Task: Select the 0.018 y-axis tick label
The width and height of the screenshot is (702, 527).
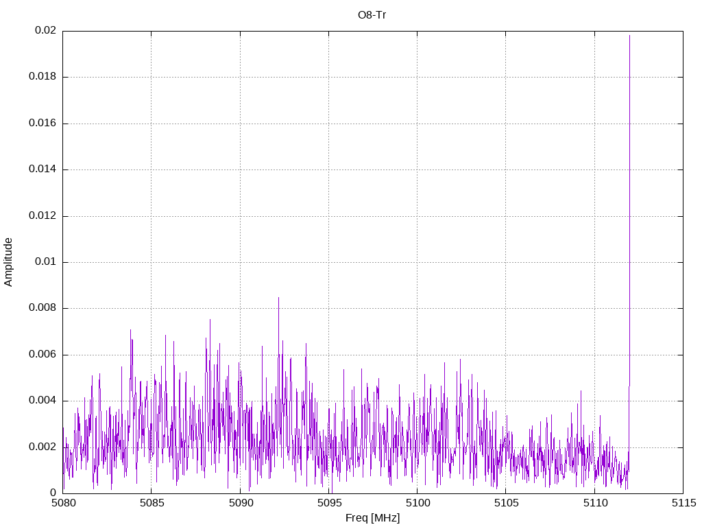Action: 43,77
